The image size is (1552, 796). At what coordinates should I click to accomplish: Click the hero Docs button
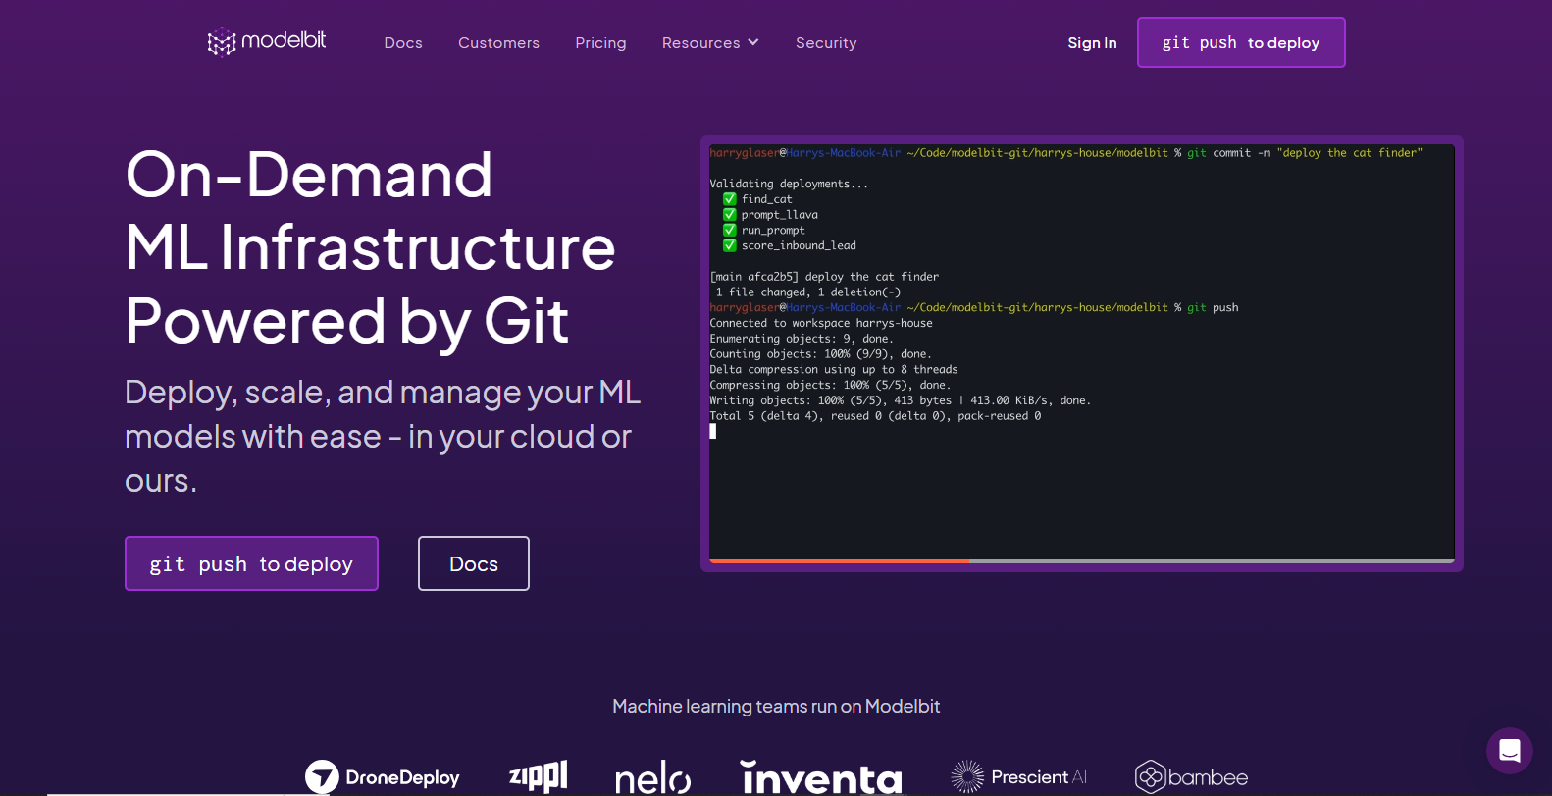[474, 563]
